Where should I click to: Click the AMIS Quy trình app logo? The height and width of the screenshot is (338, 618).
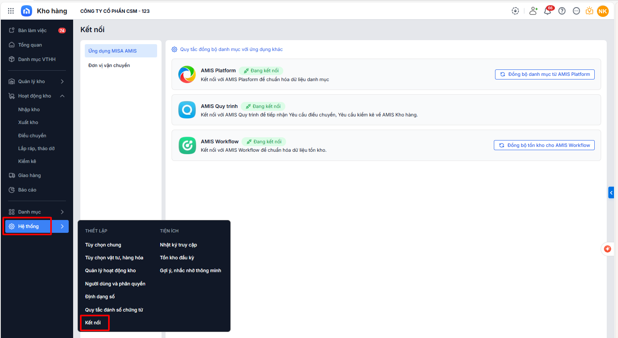coord(187,110)
